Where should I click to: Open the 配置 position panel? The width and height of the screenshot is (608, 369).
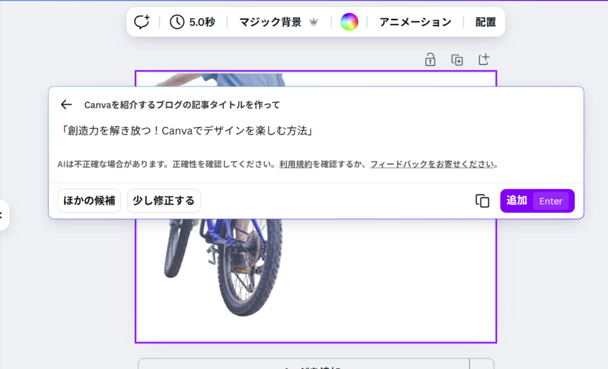coord(485,23)
